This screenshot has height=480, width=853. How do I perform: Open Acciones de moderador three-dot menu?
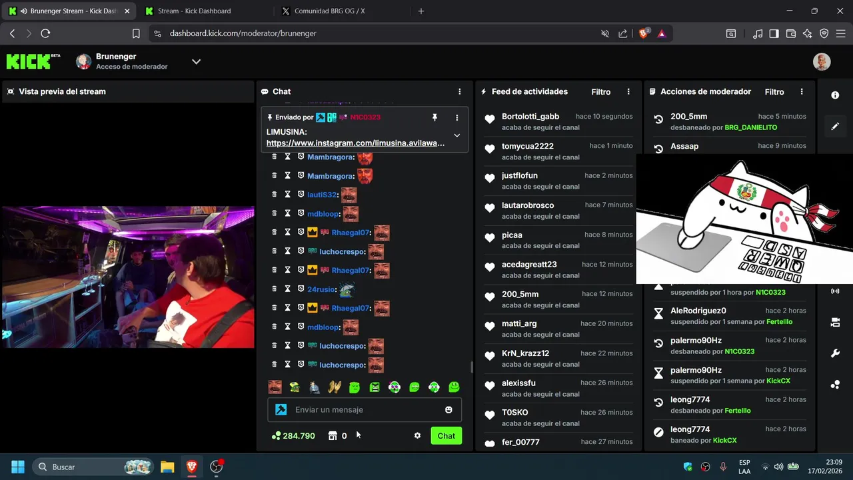click(x=802, y=92)
